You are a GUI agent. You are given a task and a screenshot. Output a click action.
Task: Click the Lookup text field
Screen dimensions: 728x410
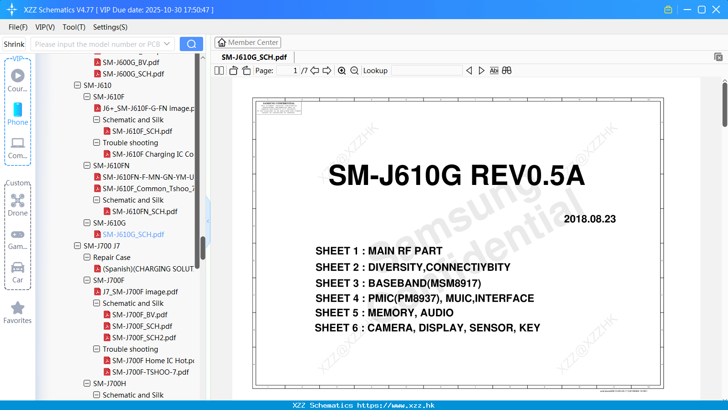426,70
